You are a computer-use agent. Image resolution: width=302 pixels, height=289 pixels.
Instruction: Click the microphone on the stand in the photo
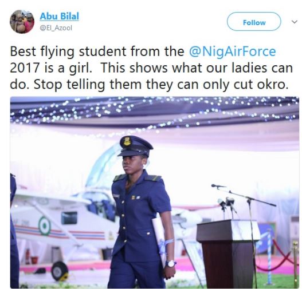pyautogui.click(x=218, y=186)
